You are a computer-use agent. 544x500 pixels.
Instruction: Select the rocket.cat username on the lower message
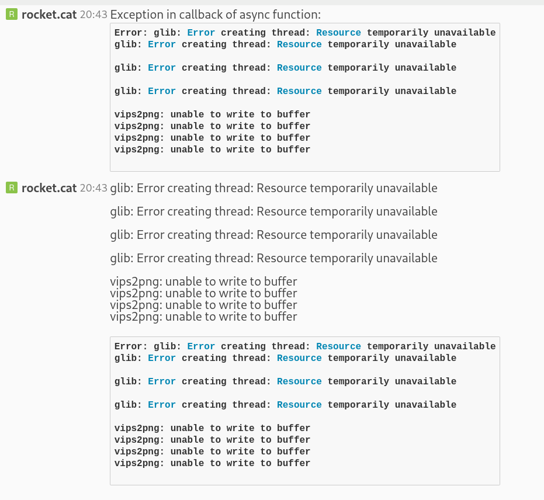coord(48,188)
